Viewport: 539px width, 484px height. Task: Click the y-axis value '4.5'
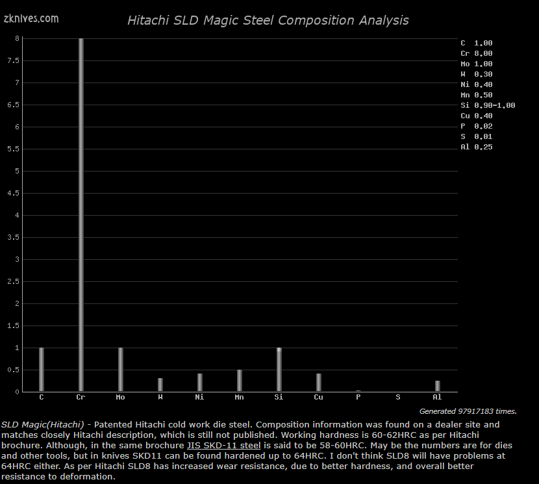click(14, 193)
